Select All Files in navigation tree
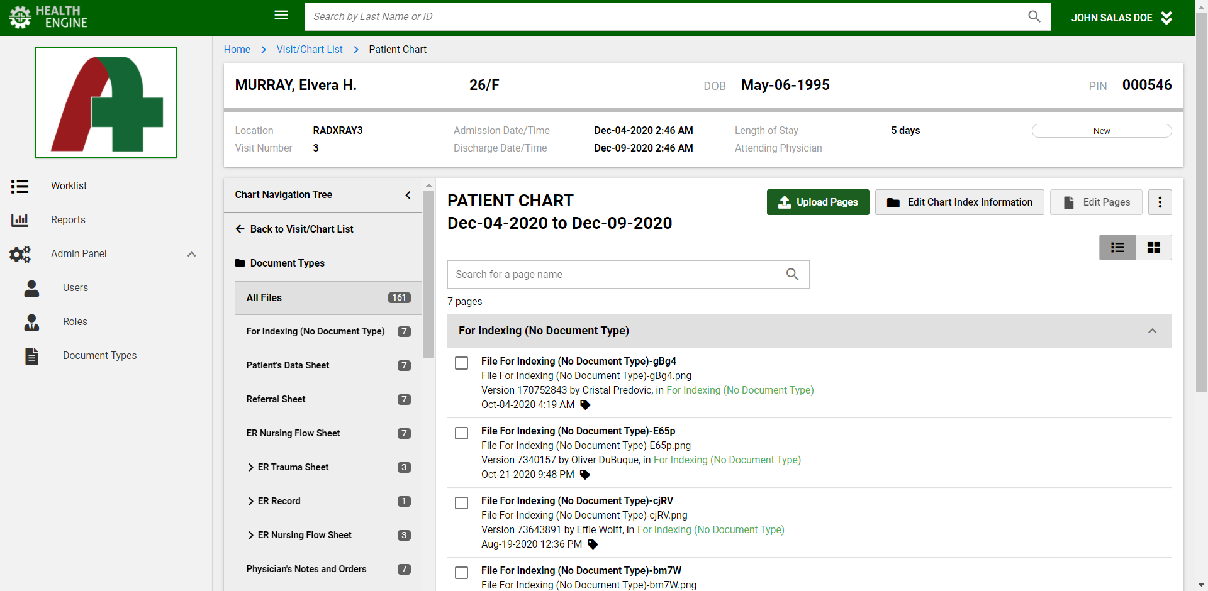Image resolution: width=1208 pixels, height=591 pixels. (328, 298)
